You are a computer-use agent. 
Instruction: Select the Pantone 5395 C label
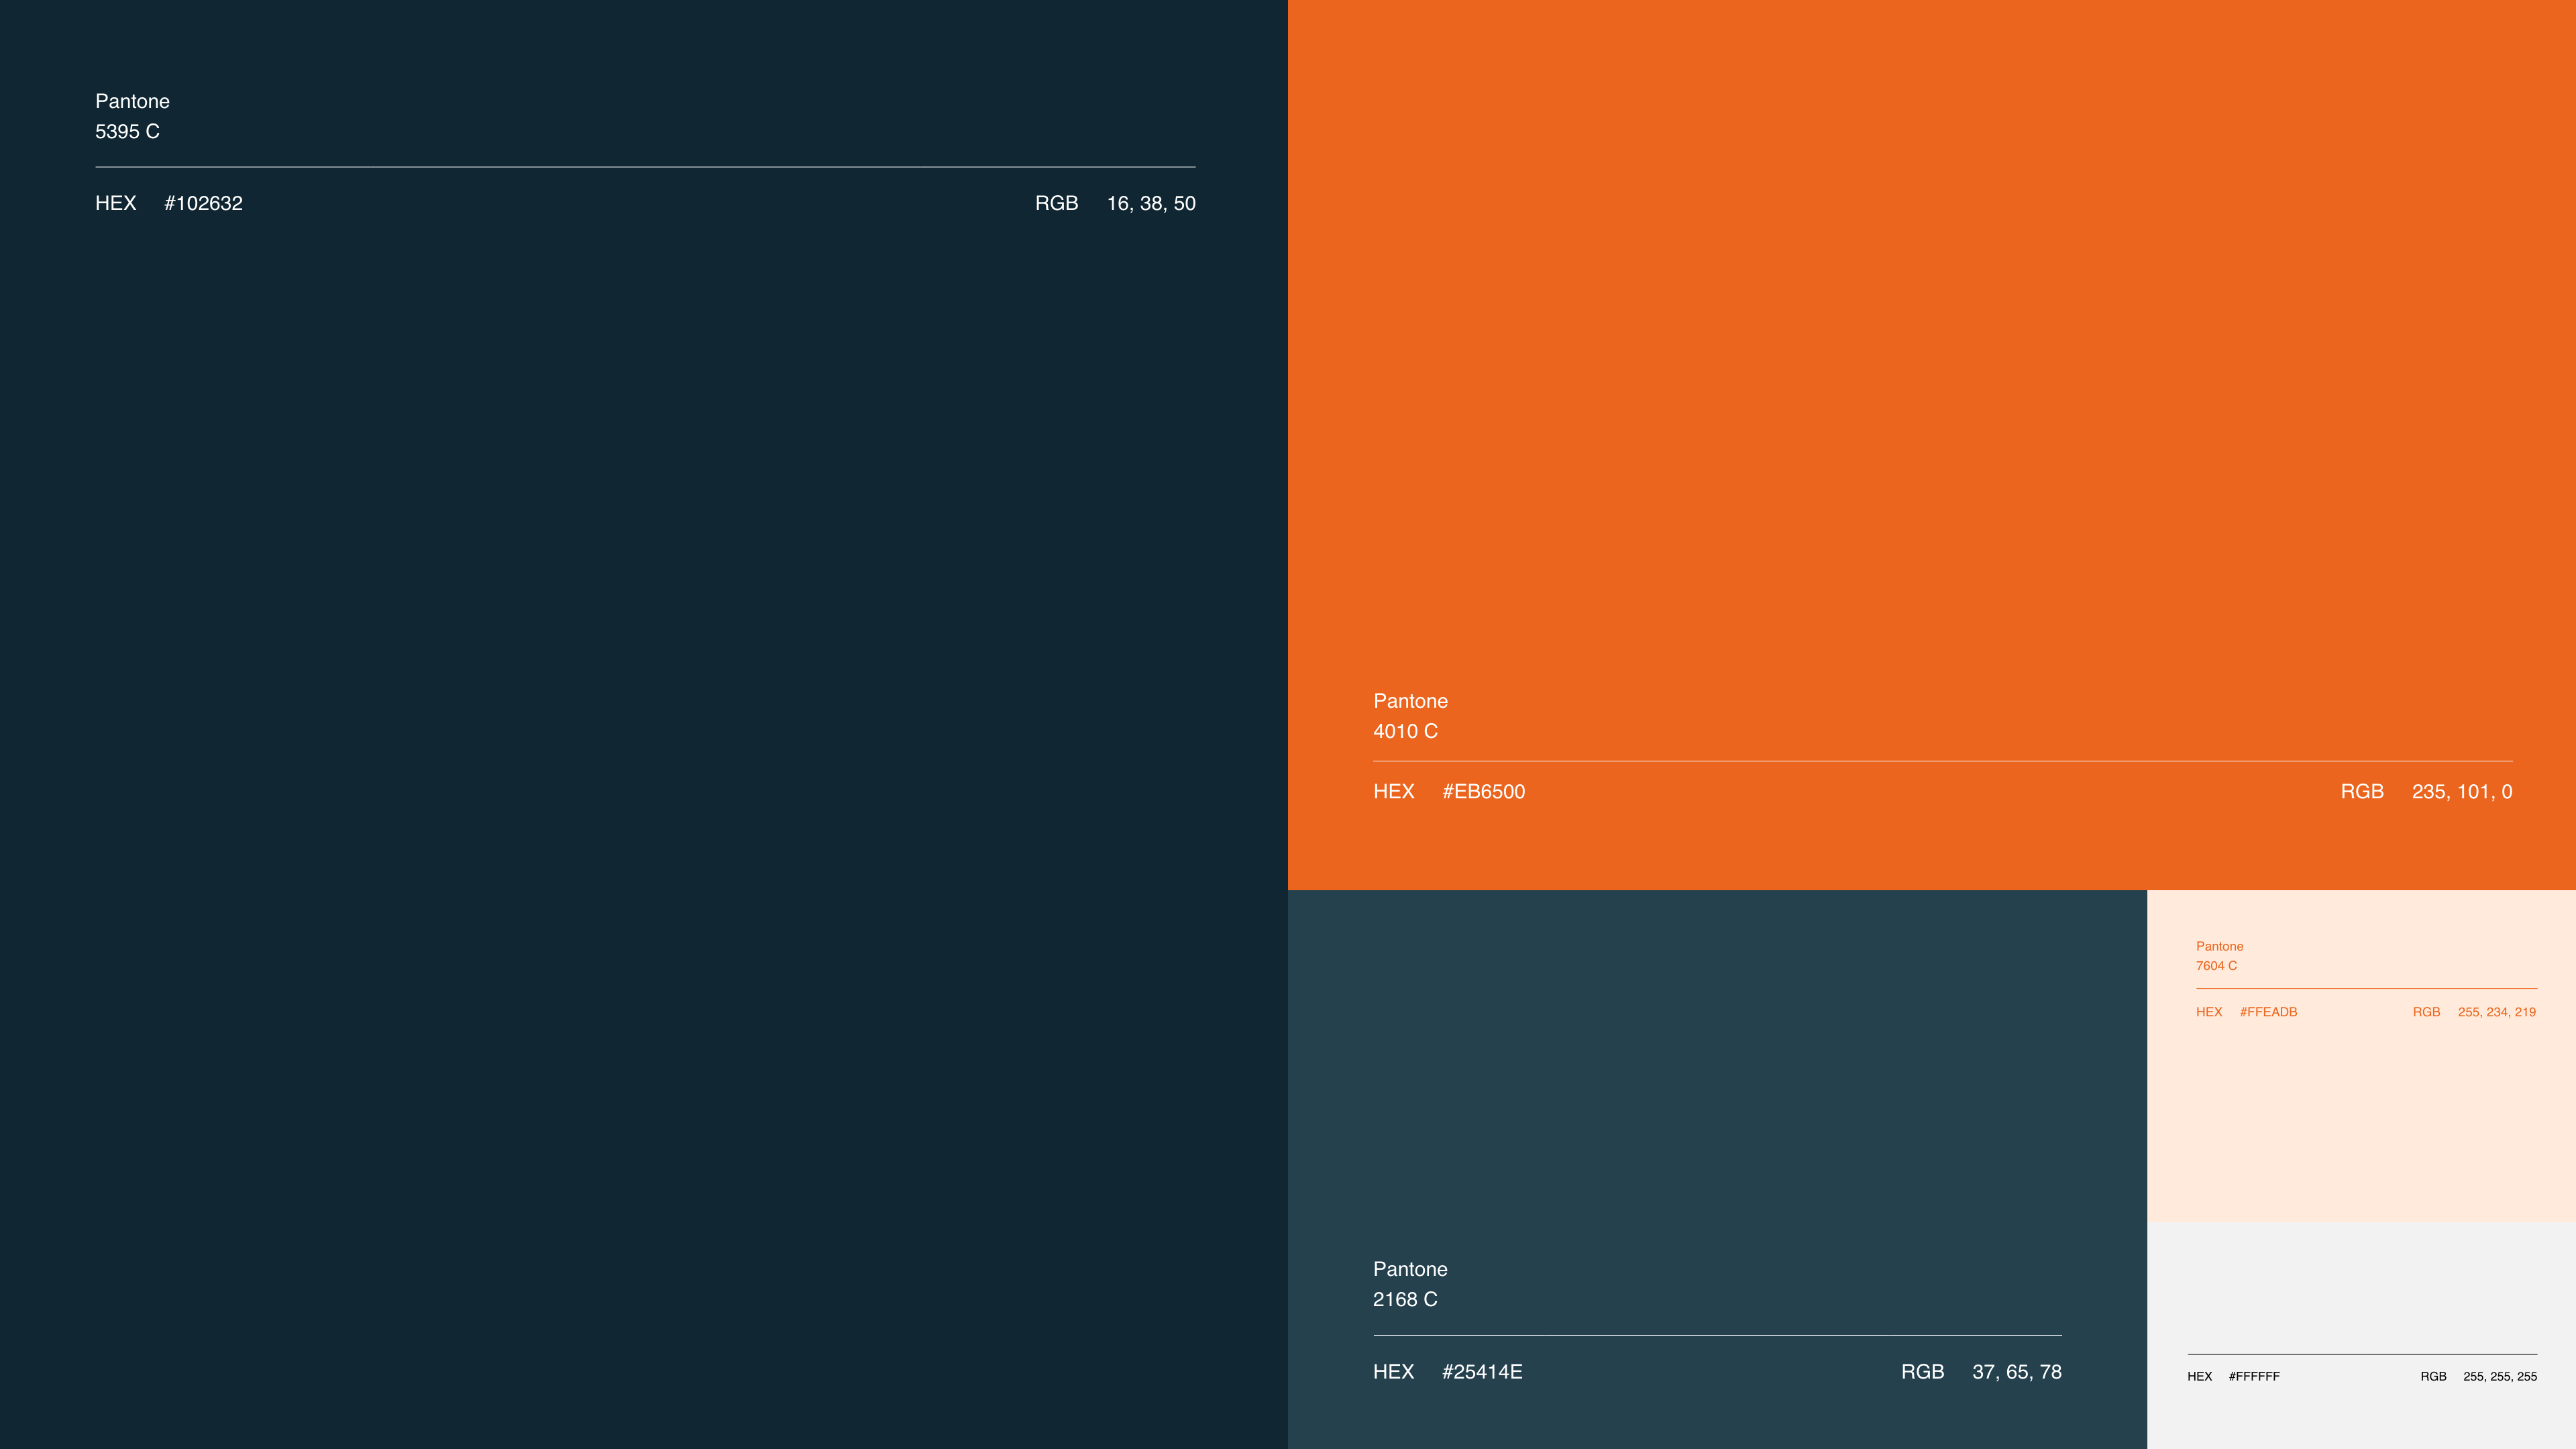click(x=132, y=116)
